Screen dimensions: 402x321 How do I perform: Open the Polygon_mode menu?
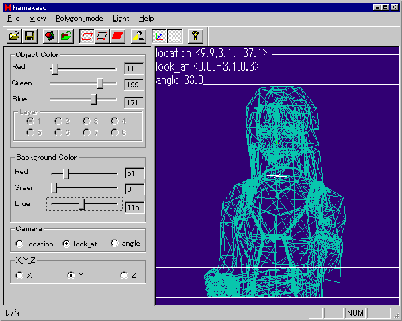point(79,19)
